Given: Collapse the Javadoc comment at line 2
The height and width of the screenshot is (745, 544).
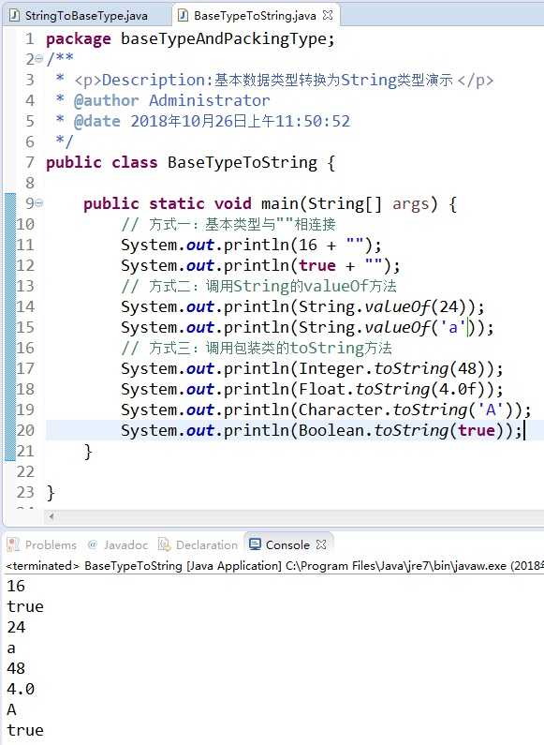Looking at the screenshot, I should pos(39,59).
